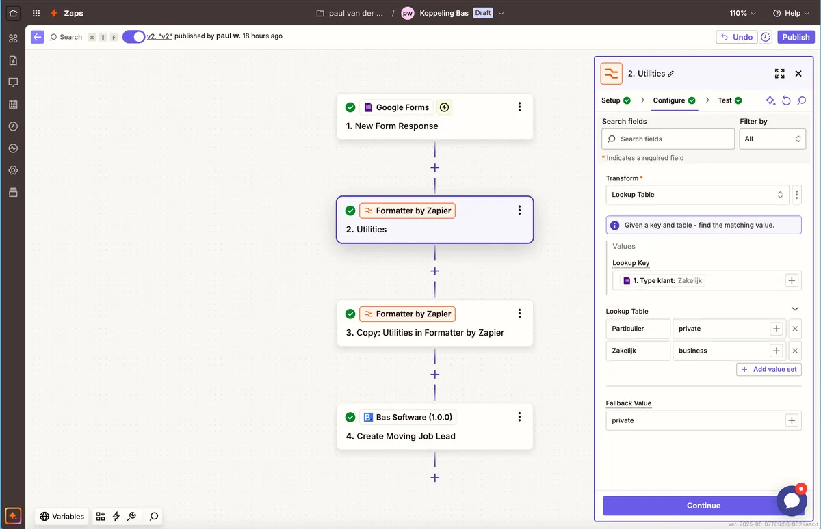This screenshot has height=529, width=821.
Task: Expand the step panel to full screen
Action: (779, 74)
